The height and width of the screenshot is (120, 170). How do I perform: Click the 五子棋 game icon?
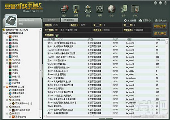[x=13, y=117]
